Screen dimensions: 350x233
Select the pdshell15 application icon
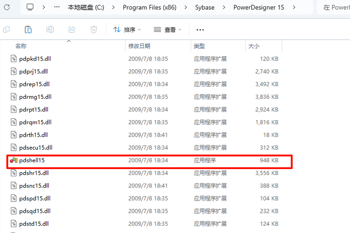coord(14,160)
